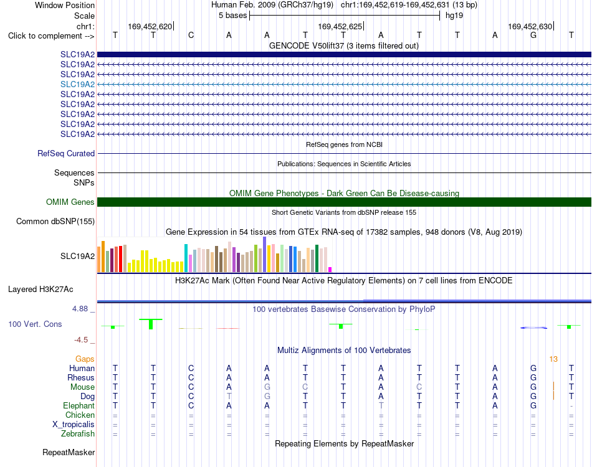
Task: Click the OMIM Genes dark green bar
Action: tap(344, 202)
